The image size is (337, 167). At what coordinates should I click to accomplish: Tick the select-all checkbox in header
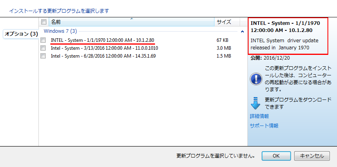click(44, 22)
